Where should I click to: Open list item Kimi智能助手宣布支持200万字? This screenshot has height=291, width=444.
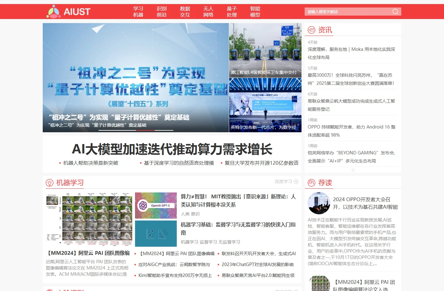coord(175,275)
